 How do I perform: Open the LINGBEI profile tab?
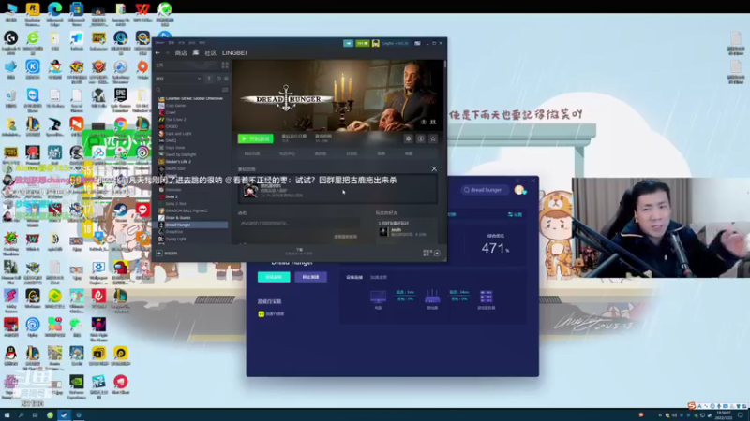click(x=234, y=53)
